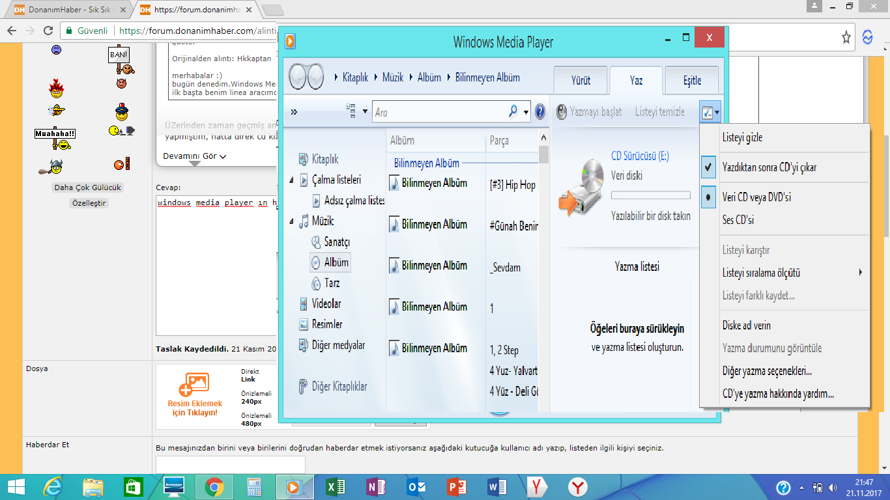Toggle 'Yazdıktan sonra CD'yi çıkar' option
Screen dimensions: 890x500
[769, 167]
